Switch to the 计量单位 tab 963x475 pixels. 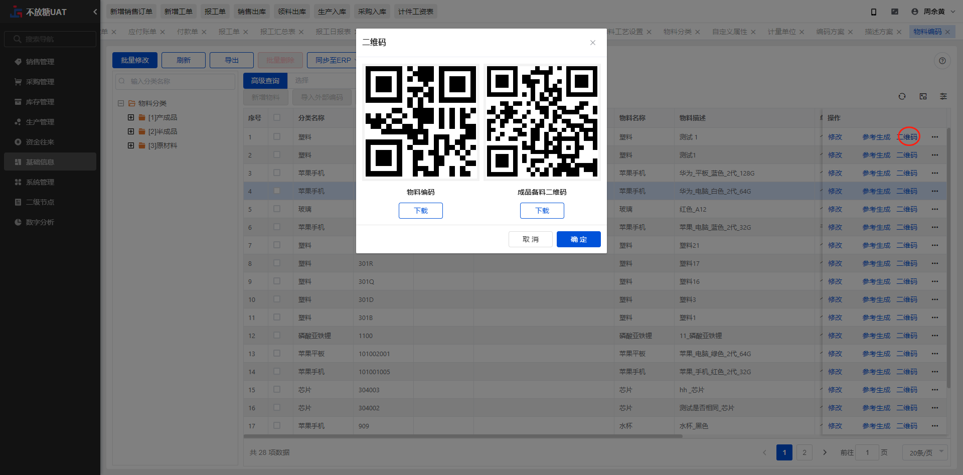pos(781,32)
